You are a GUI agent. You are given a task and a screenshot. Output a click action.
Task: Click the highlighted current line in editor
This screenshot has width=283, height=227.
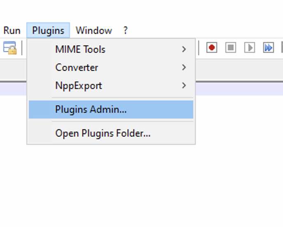click(239, 89)
